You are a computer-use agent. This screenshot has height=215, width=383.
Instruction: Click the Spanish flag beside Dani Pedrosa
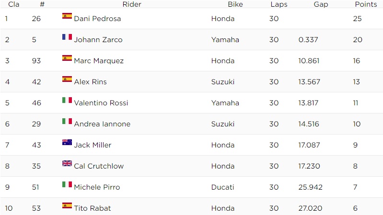(67, 16)
